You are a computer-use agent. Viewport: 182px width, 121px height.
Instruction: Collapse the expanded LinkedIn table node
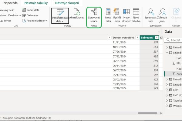(167, 53)
